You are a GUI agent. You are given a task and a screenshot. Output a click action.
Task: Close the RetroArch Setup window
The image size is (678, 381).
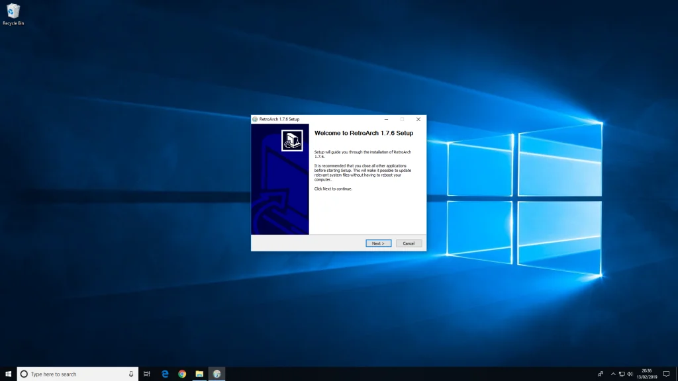pos(418,119)
